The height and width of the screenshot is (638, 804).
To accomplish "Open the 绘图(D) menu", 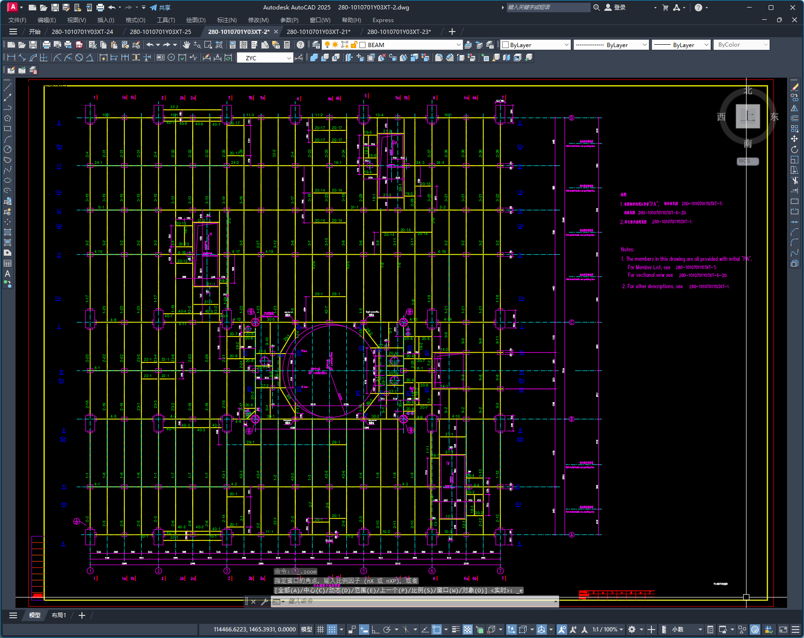I will [x=196, y=20].
